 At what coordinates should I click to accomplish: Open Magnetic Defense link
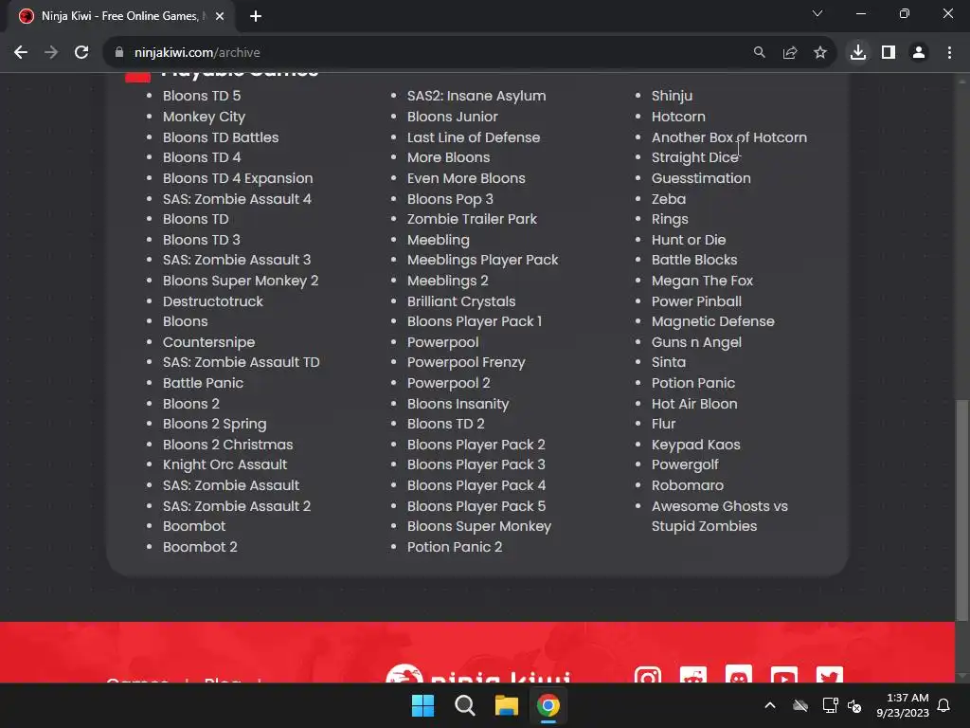click(712, 322)
